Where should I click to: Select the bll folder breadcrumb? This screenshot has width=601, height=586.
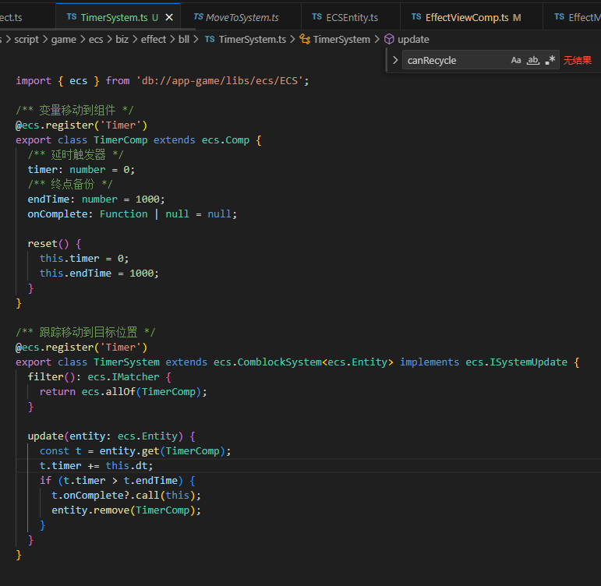point(184,39)
